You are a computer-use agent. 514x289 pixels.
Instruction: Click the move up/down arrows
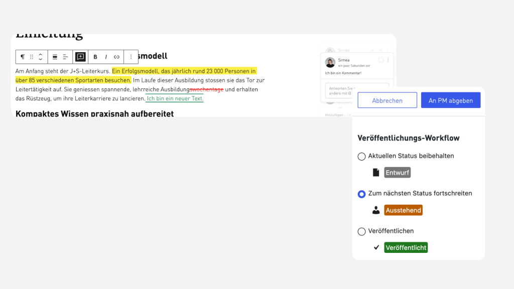click(x=41, y=57)
